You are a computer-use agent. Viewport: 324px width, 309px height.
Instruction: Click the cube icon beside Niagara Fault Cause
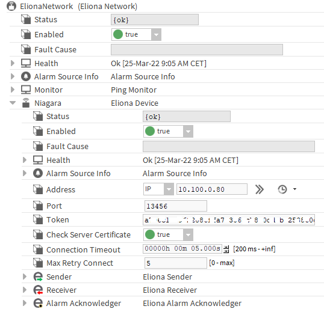(x=38, y=146)
